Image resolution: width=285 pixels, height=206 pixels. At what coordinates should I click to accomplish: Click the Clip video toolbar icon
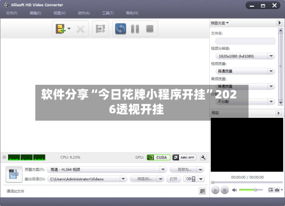[100, 29]
